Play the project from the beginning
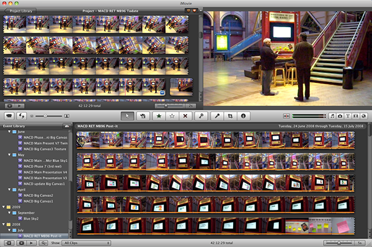Viewport: 372px width, 247px height. pyautogui.click(x=19, y=106)
